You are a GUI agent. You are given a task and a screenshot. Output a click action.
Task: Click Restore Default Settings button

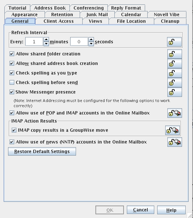42,152
